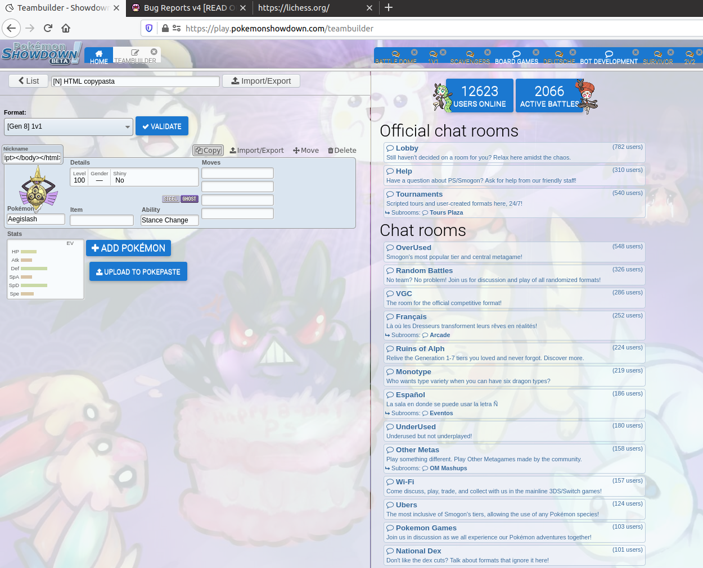Show site info via the padlock icon

pyautogui.click(x=165, y=28)
